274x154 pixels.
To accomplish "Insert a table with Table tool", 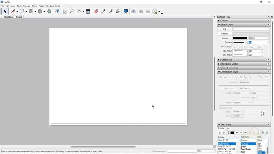I will pos(88,12).
